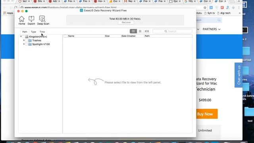Screen dimensions: 254x143
Task: Expand the Spotlight-V100 folder
Action: [x=24, y=44]
